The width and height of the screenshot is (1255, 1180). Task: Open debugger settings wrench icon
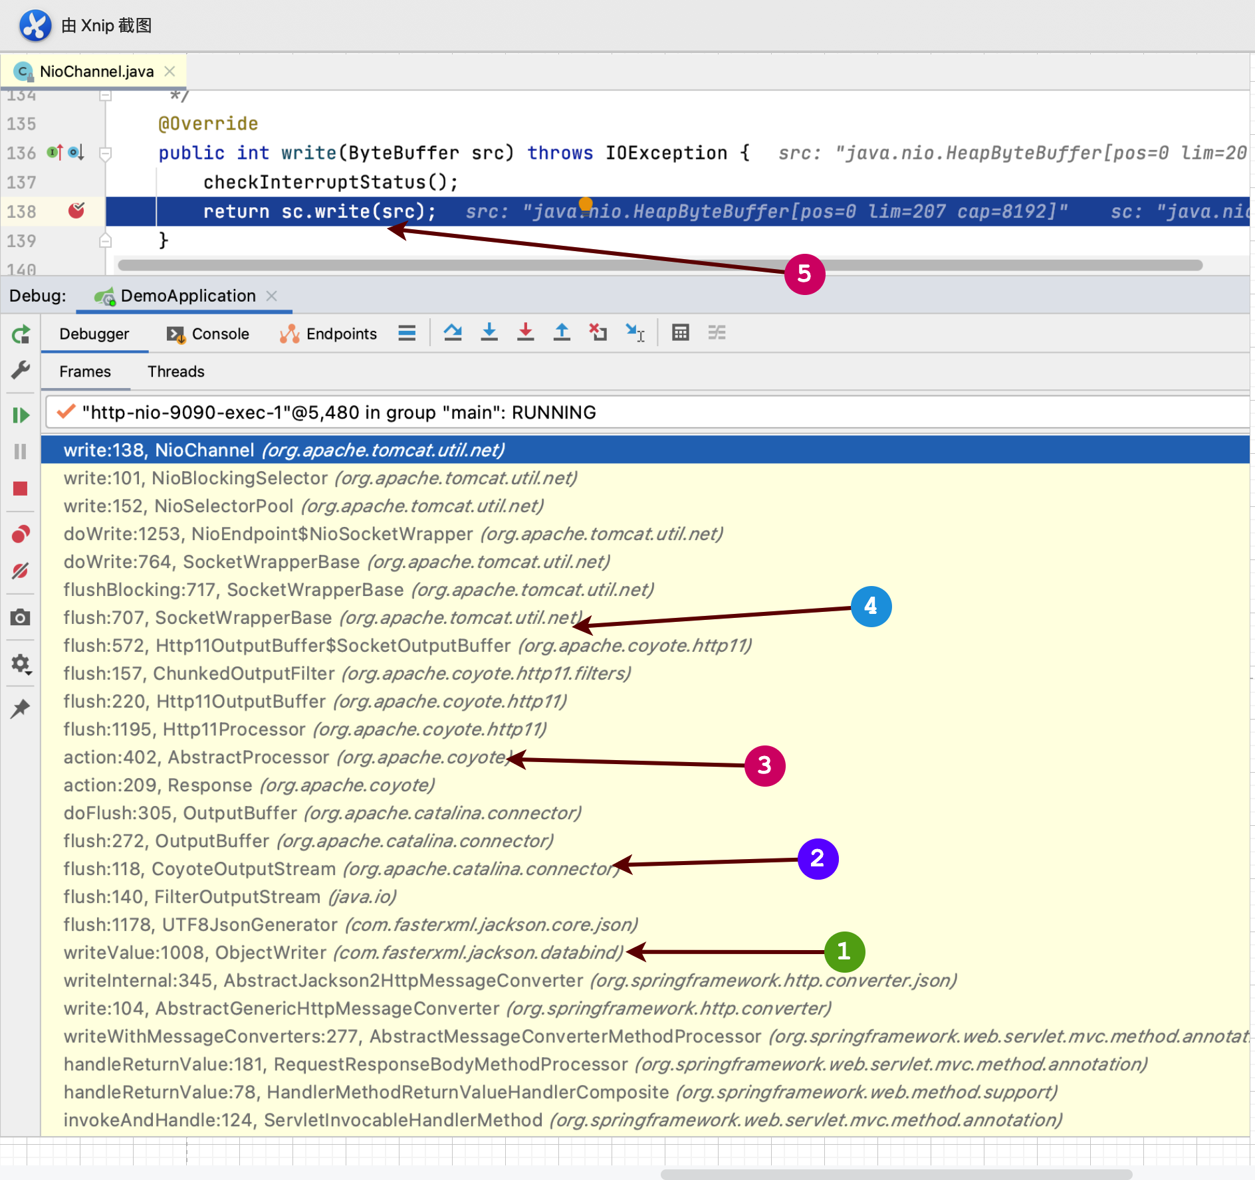pyautogui.click(x=21, y=370)
